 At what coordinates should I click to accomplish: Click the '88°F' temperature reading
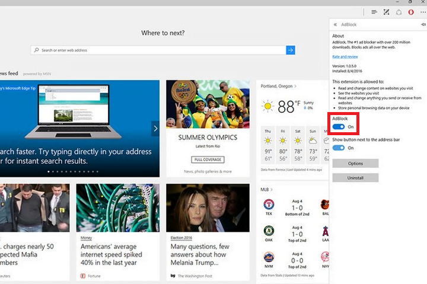289,107
